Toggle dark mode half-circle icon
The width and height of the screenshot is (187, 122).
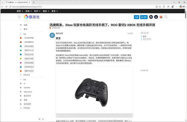point(40,119)
